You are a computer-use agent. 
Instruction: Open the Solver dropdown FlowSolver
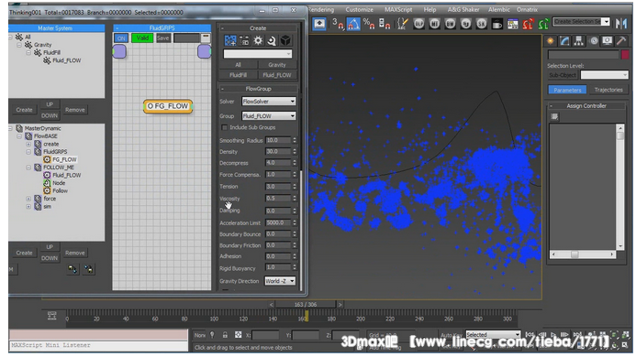269,102
